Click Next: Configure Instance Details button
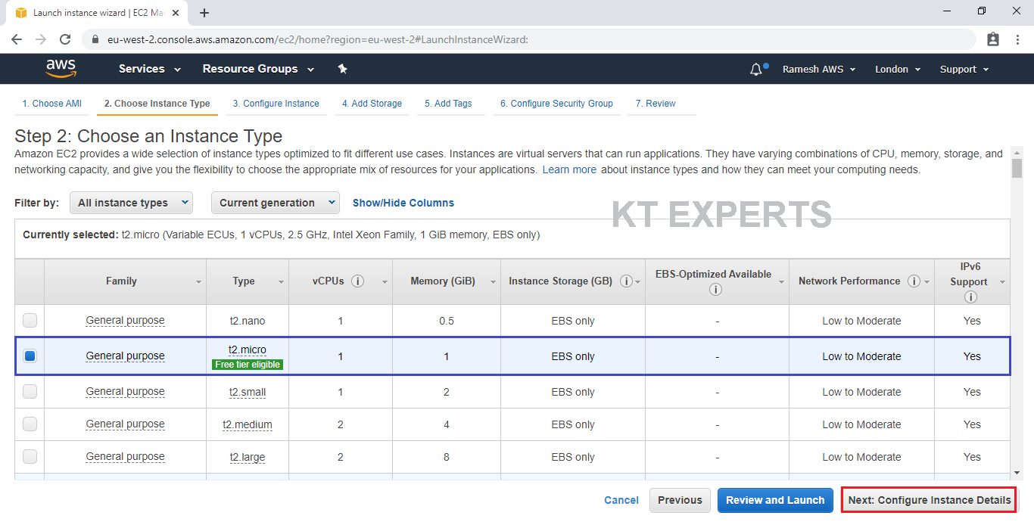The height and width of the screenshot is (525, 1034). (930, 500)
